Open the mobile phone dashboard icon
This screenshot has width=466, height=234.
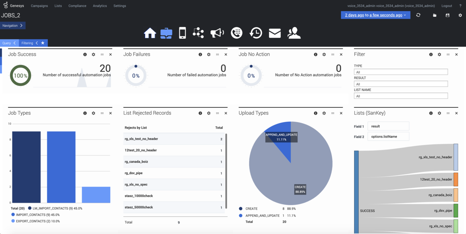[182, 33]
